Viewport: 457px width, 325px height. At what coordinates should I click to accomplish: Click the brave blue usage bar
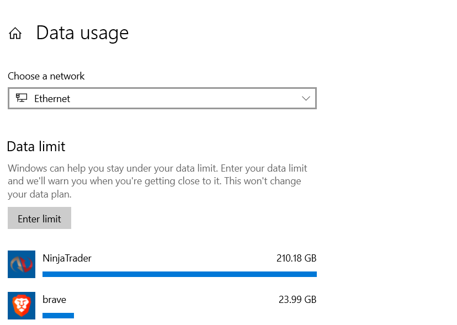click(58, 316)
